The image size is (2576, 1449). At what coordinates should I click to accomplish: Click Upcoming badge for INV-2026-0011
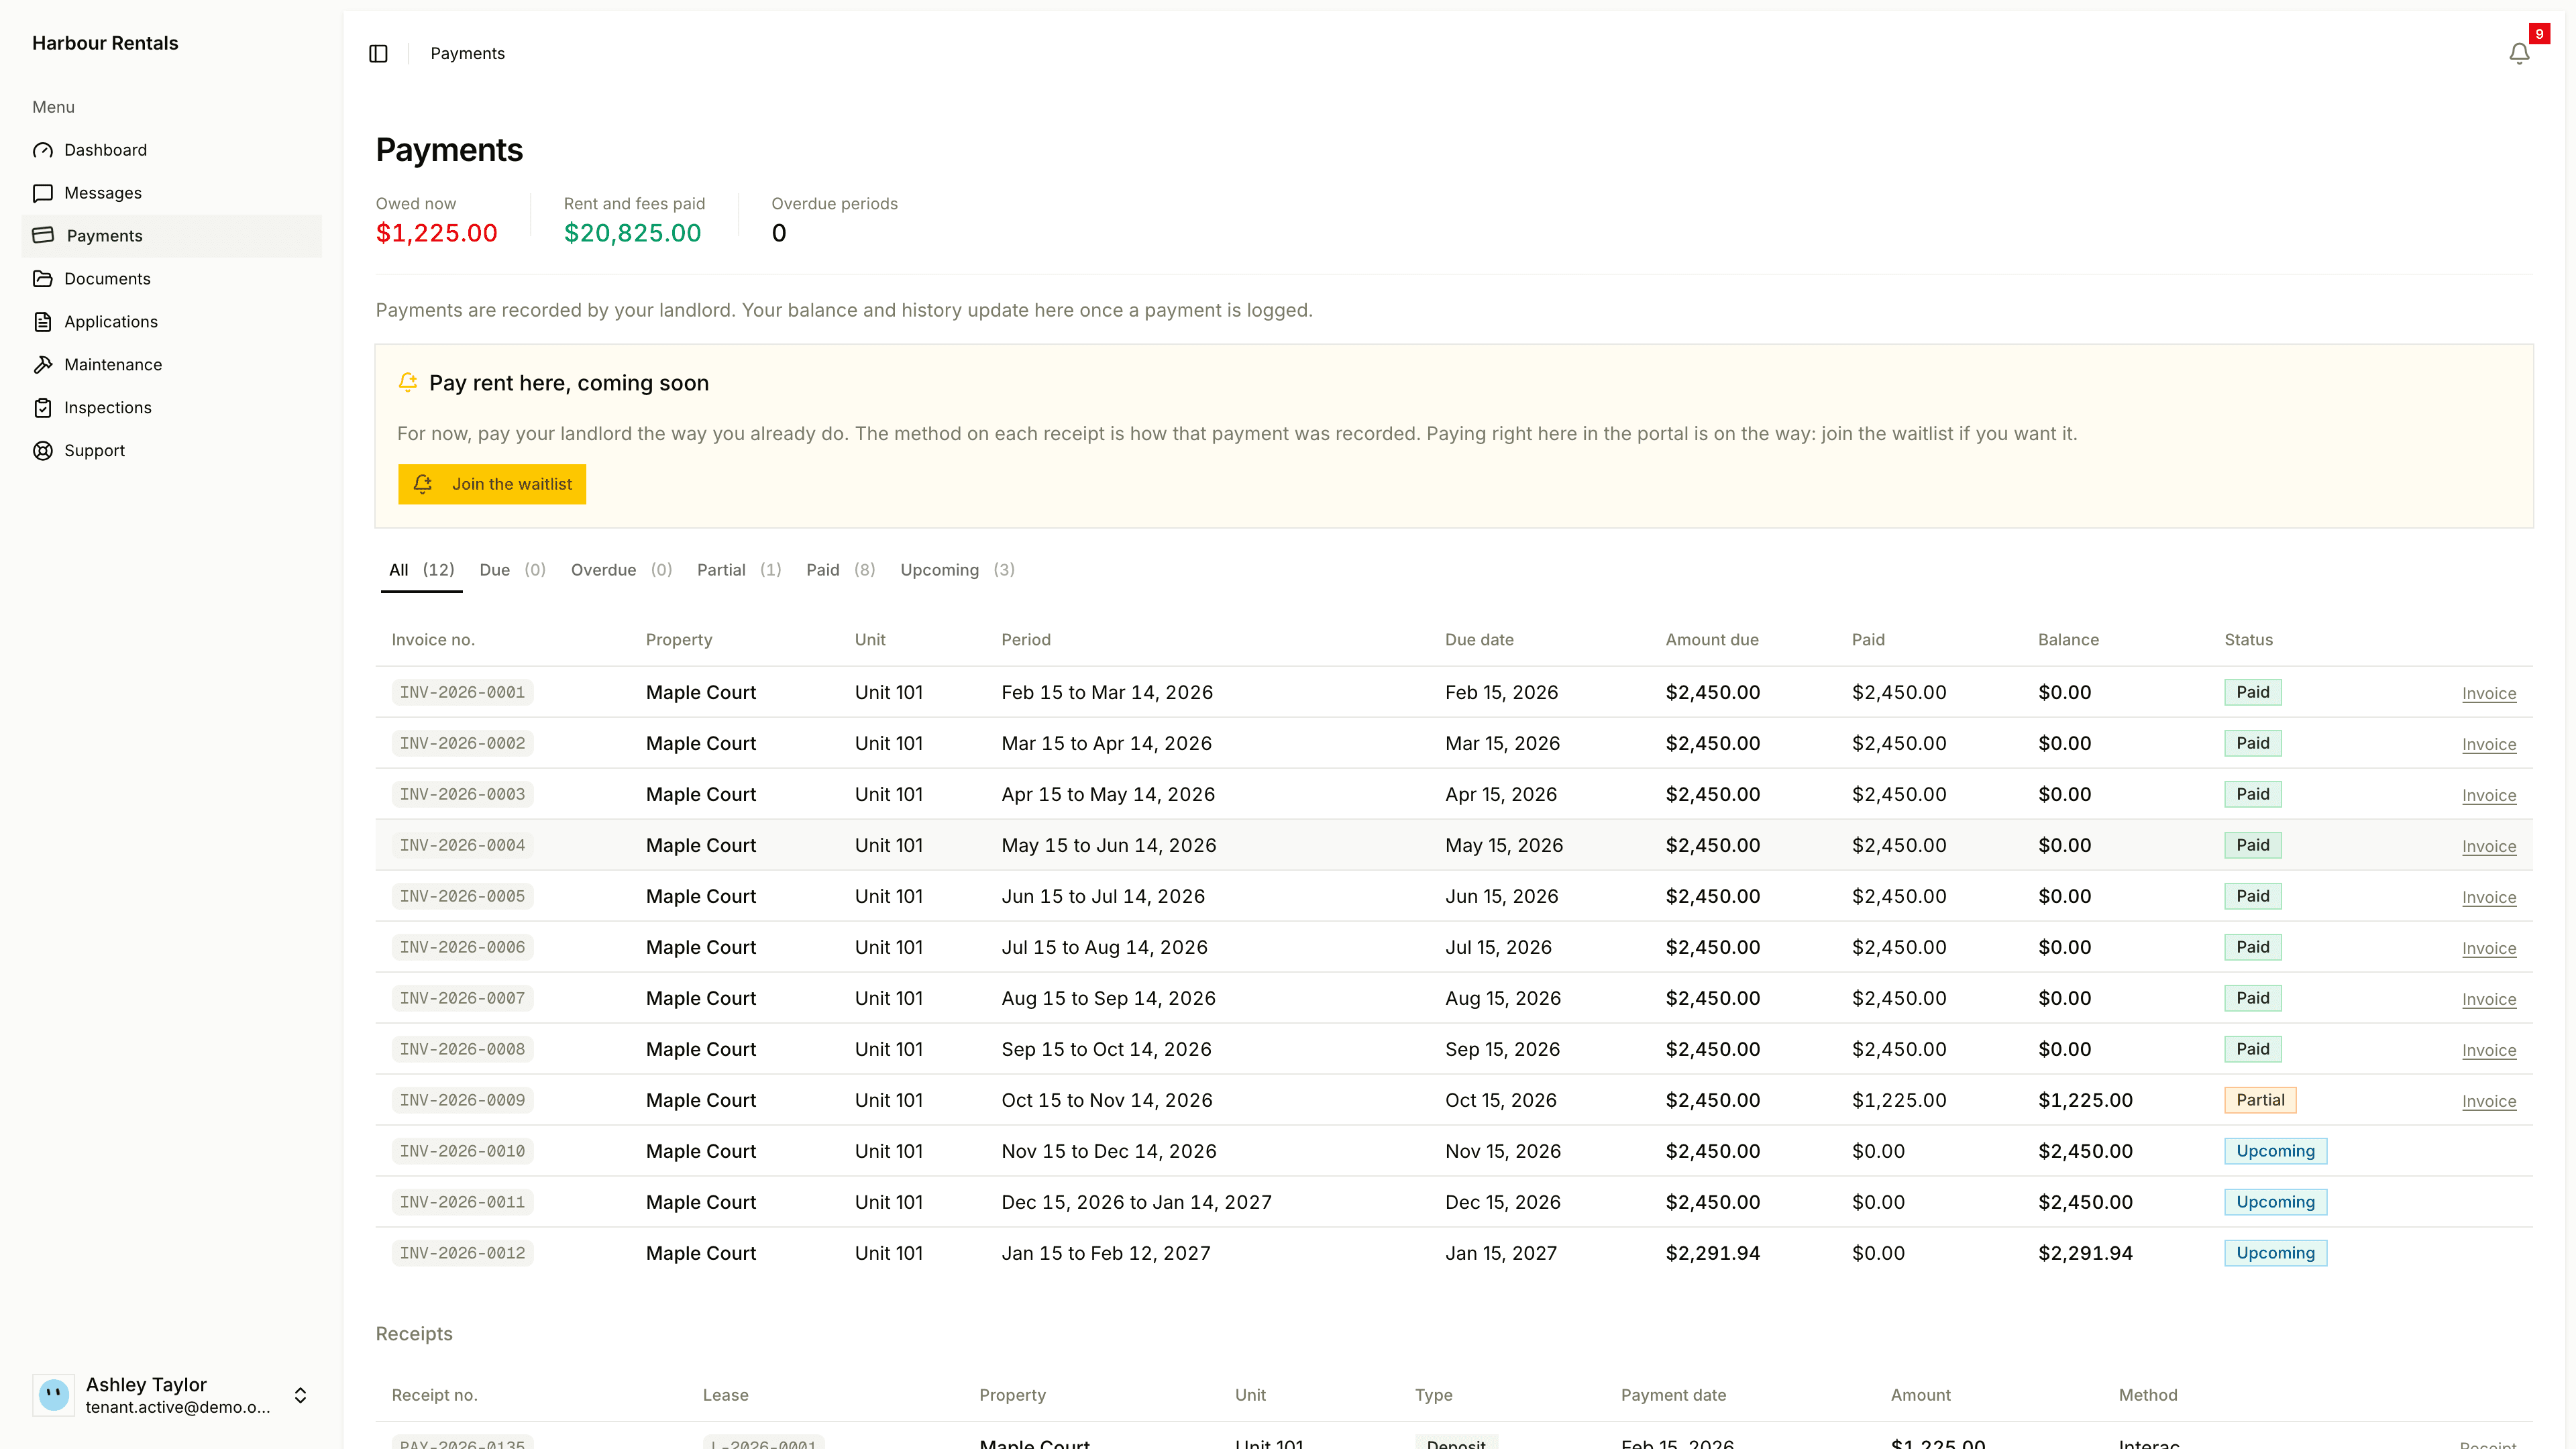click(x=2275, y=1202)
